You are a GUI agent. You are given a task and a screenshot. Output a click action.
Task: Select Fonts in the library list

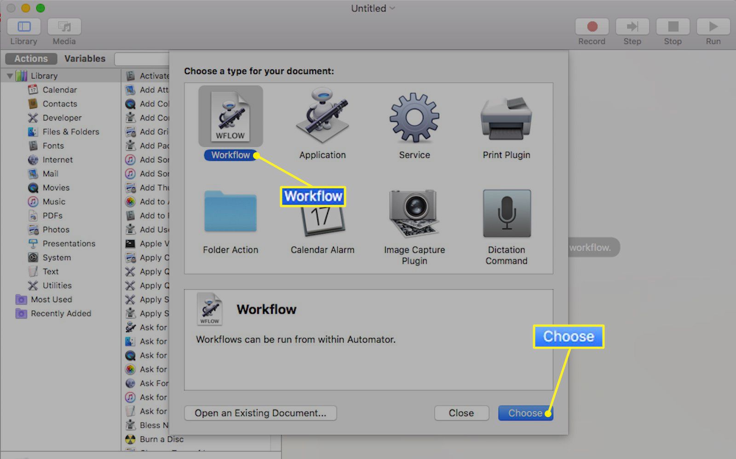pyautogui.click(x=53, y=146)
